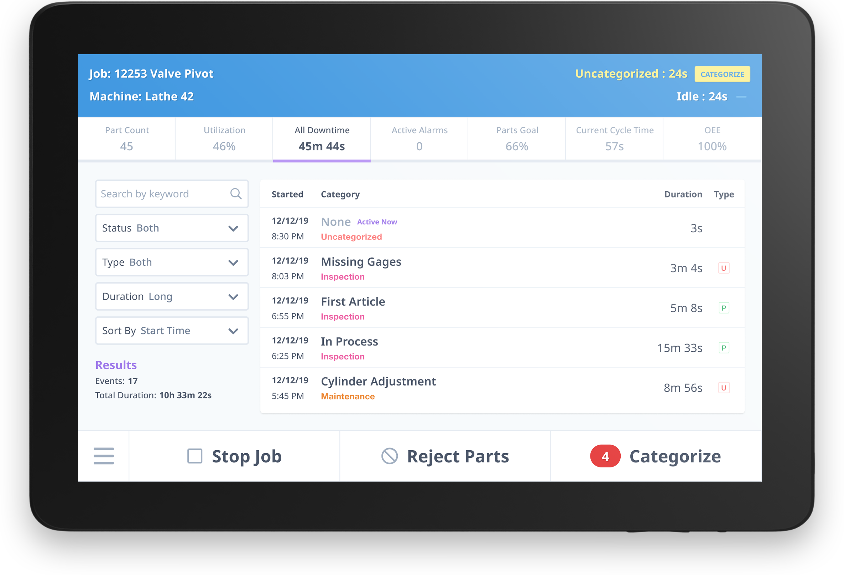The width and height of the screenshot is (844, 575).
Task: Click the hamburger menu icon
Action: pyautogui.click(x=104, y=456)
